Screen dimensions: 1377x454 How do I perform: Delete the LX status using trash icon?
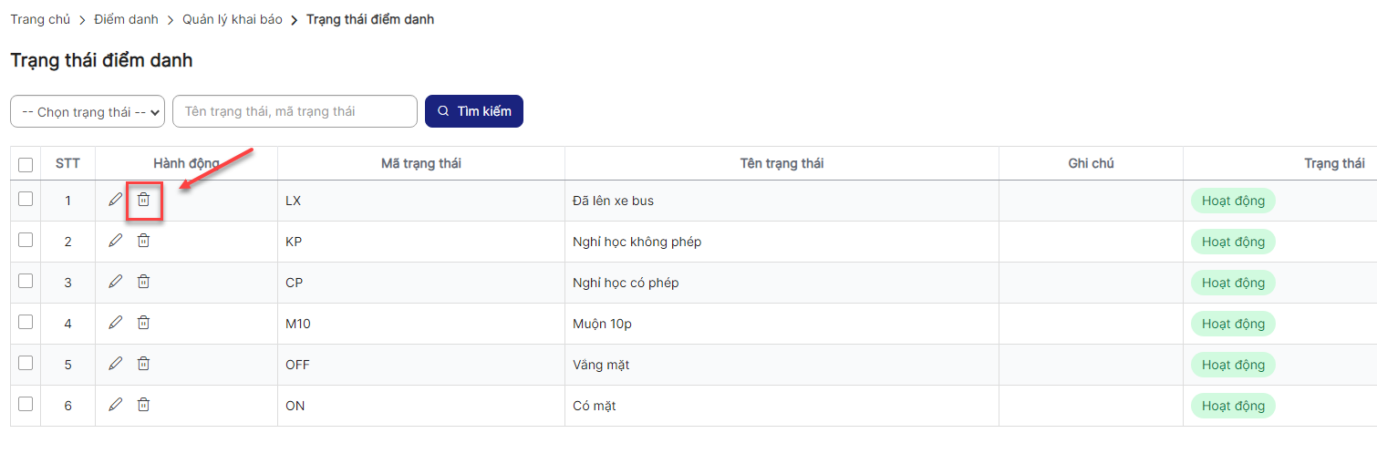(143, 199)
